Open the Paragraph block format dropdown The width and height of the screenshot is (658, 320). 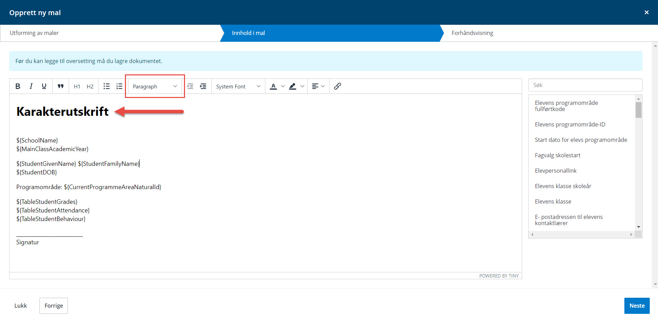click(x=155, y=86)
